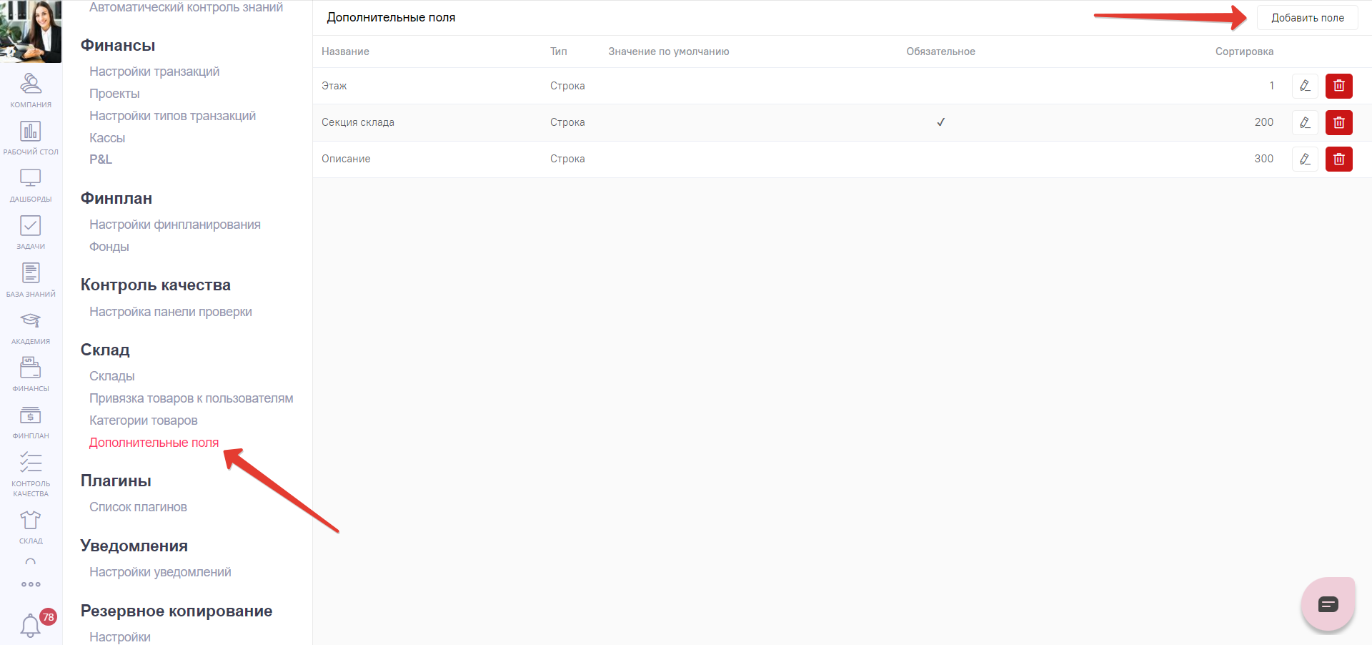This screenshot has height=645, width=1372.
Task: Open the Рабочий стол sidebar icon
Action: point(31,137)
